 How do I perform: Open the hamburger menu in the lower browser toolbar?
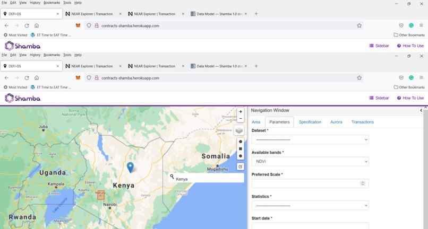click(422, 78)
